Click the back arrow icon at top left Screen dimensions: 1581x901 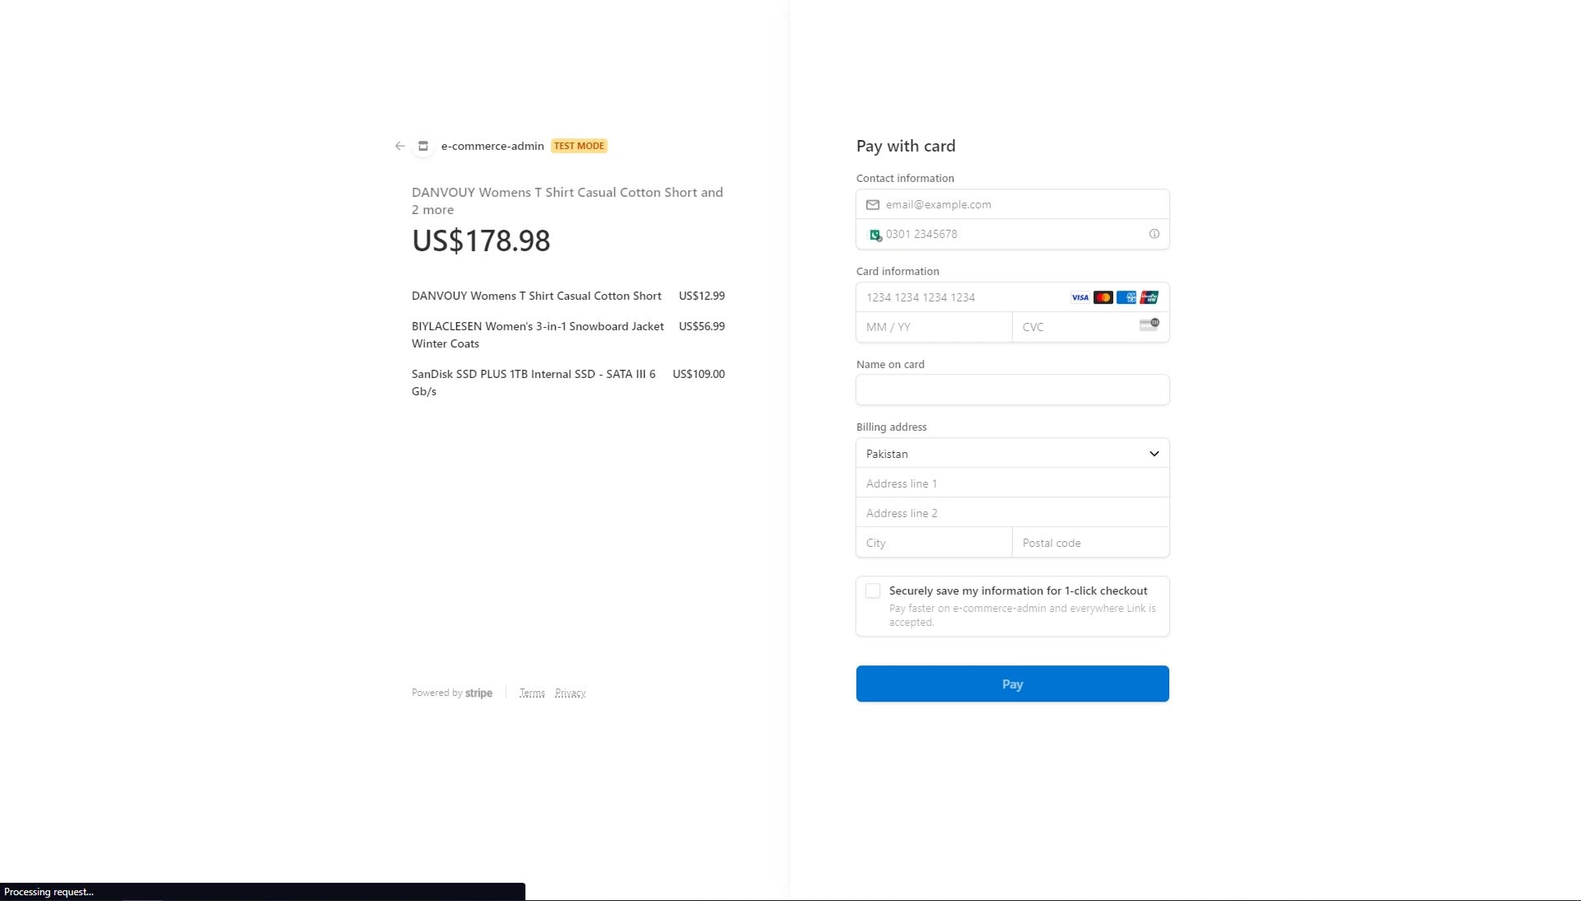pos(399,146)
